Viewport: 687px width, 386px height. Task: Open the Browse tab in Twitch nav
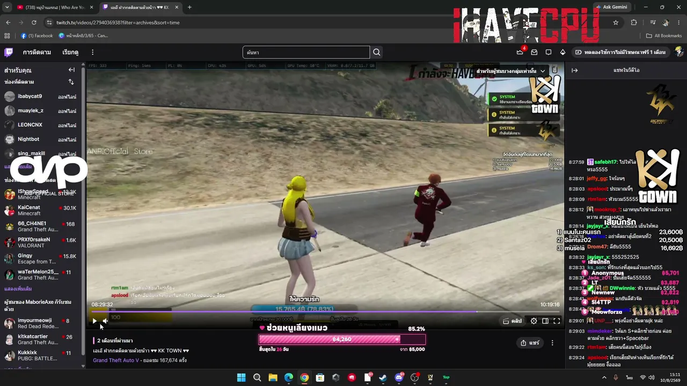(x=70, y=52)
